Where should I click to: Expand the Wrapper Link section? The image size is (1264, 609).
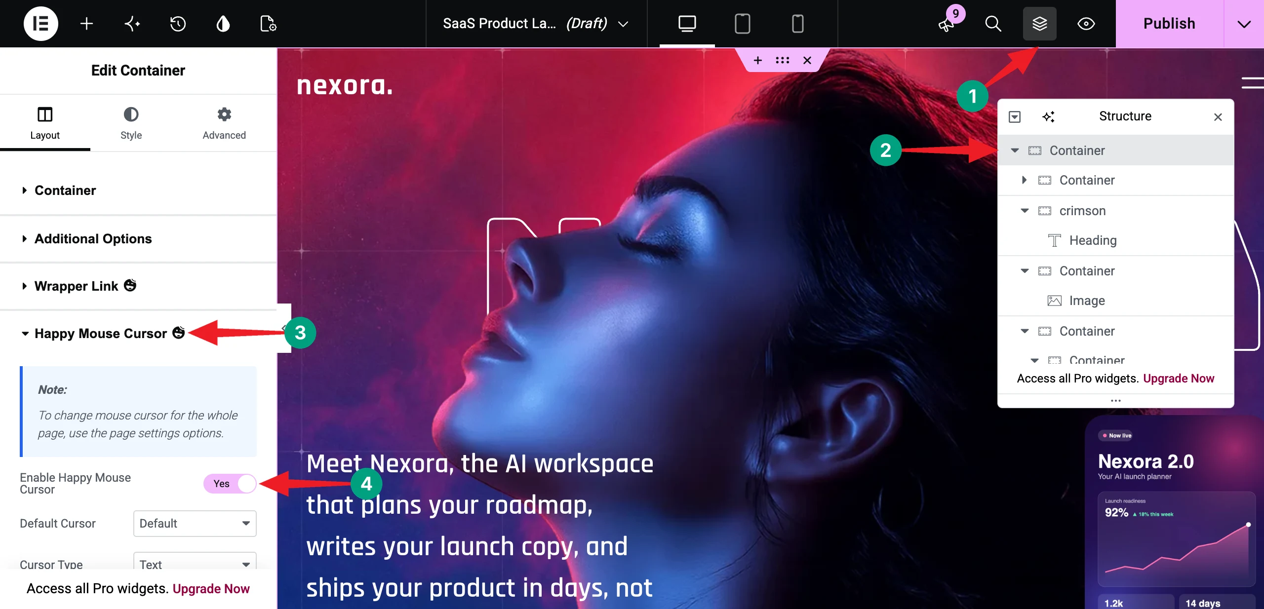pos(138,286)
